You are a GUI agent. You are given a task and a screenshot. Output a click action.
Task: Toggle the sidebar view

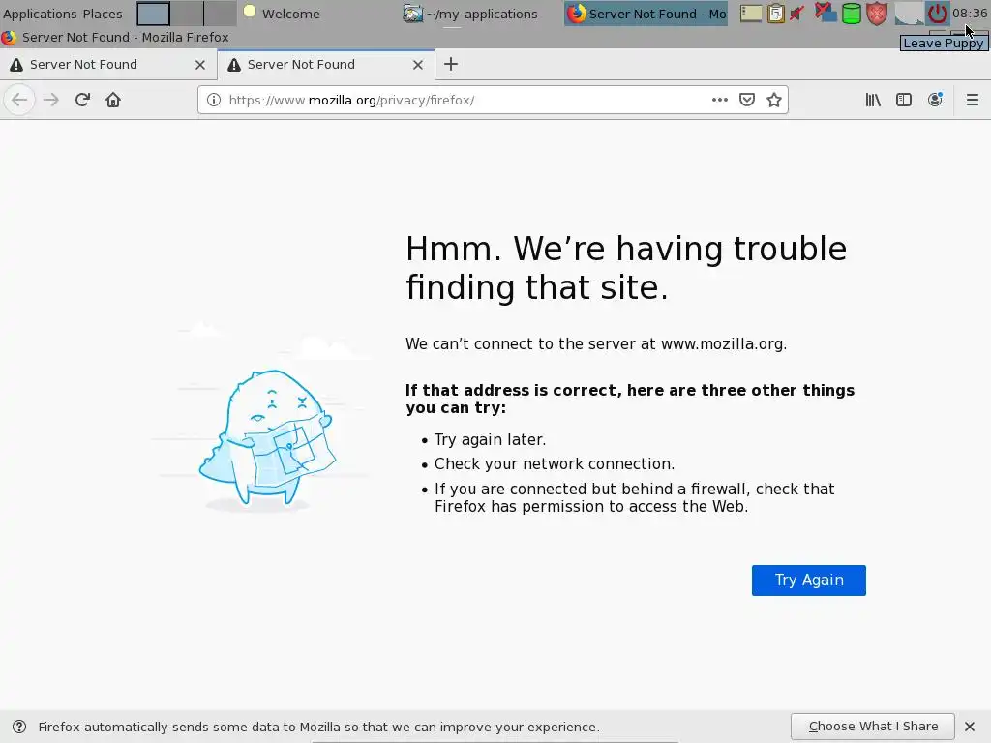pos(904,100)
